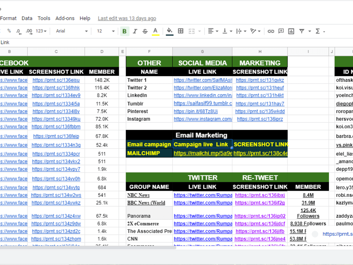Click the formula bar content 'Link'
This screenshot has height=265, width=353.
coord(5,42)
